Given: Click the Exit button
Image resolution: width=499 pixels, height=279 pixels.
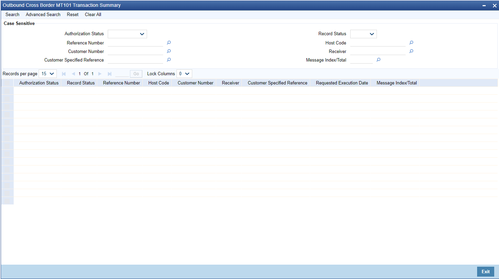Looking at the screenshot, I should pos(486,271).
